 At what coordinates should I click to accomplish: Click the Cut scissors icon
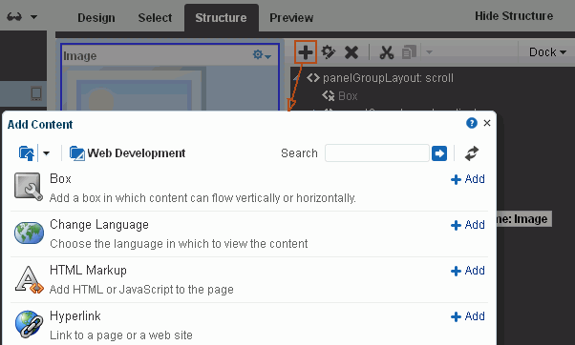[x=387, y=52]
